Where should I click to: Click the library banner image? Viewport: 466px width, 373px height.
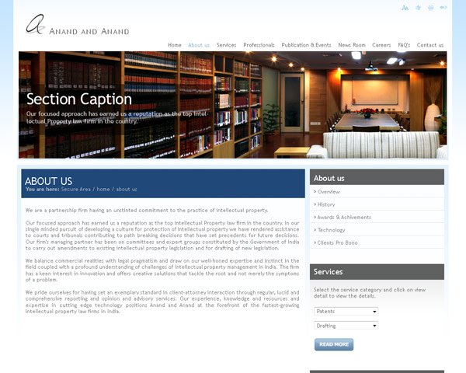233,105
